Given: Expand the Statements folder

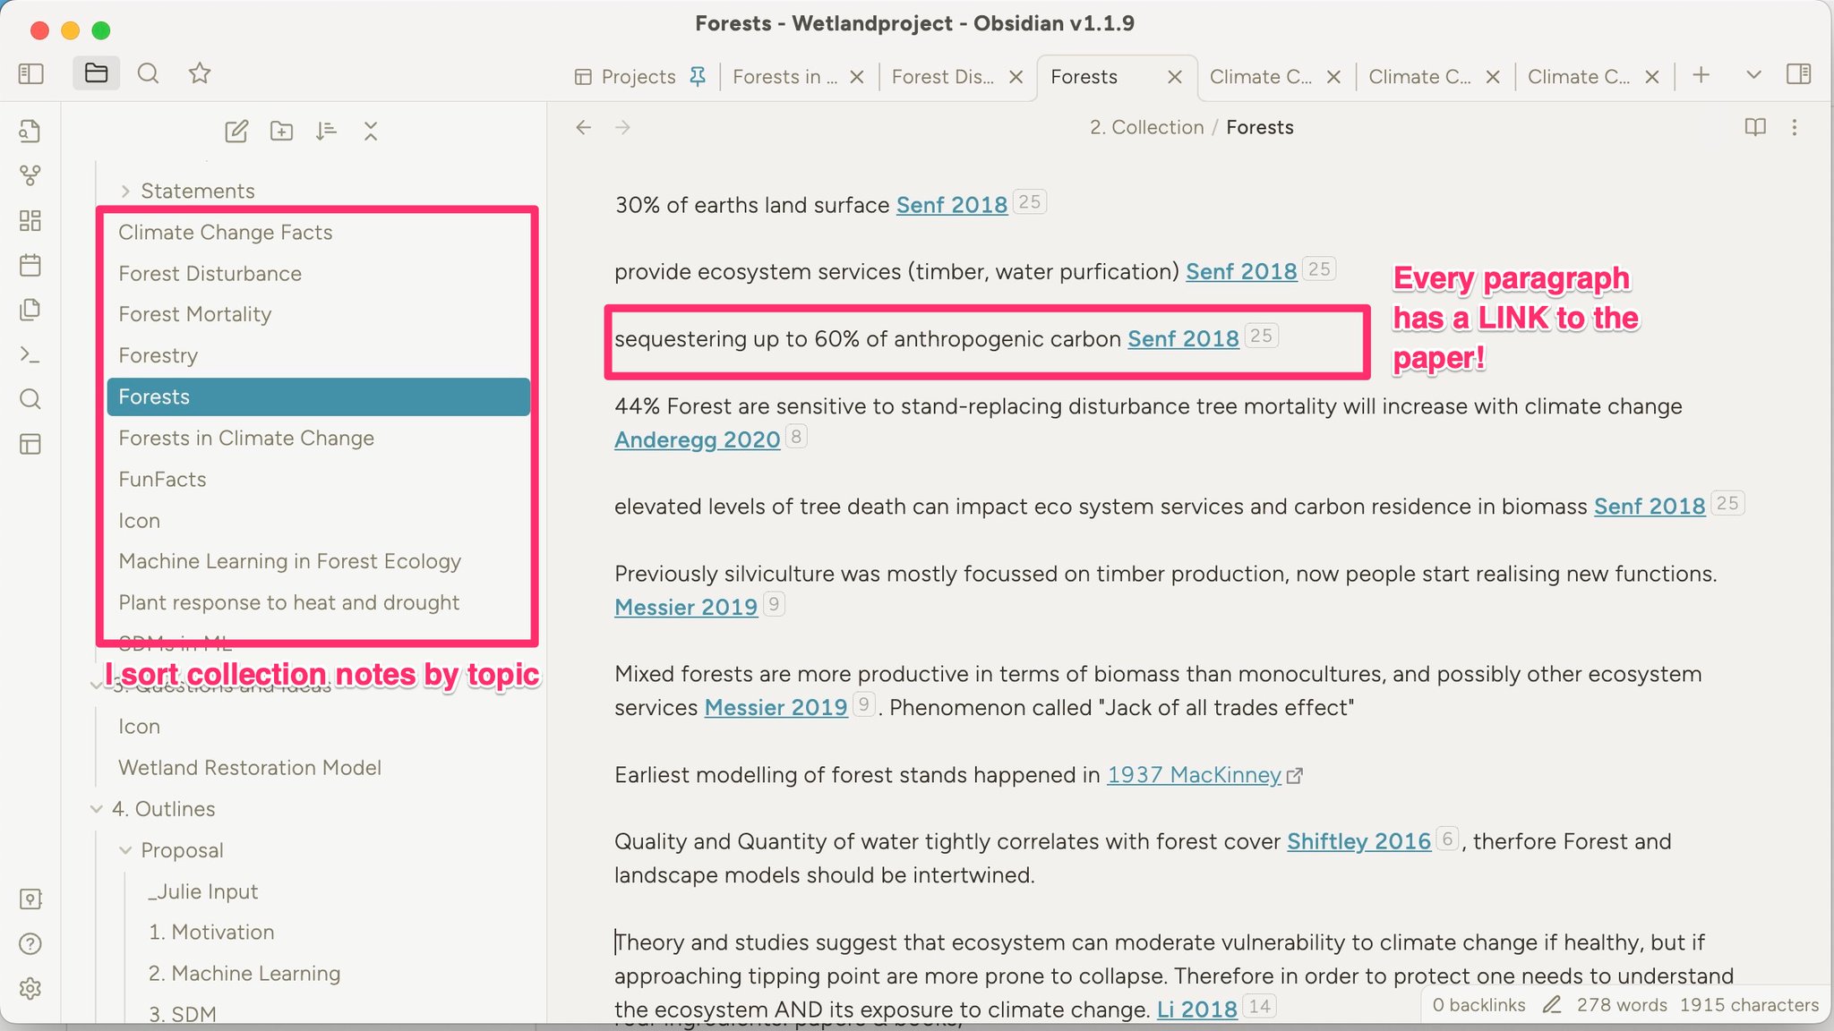Looking at the screenshot, I should [125, 191].
